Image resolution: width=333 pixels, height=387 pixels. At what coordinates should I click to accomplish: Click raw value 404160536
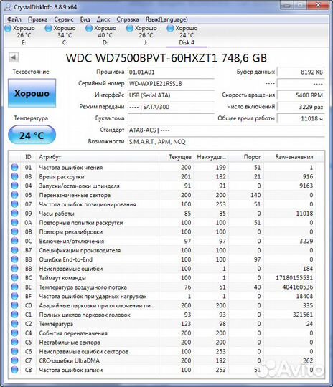coord(297,287)
